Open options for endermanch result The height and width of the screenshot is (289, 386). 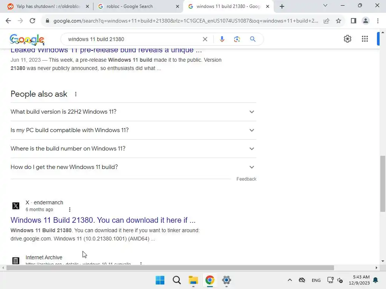(70, 210)
